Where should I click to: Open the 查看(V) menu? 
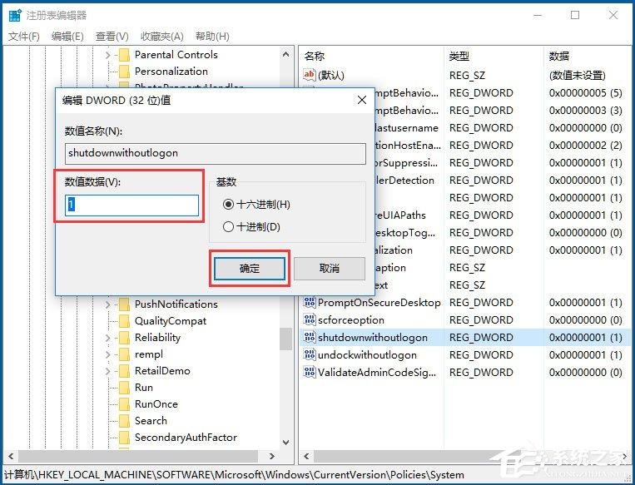pos(112,37)
